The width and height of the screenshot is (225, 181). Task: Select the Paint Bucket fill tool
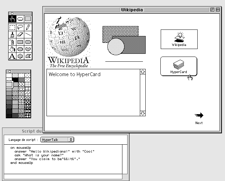pyautogui.click(x=12, y=49)
